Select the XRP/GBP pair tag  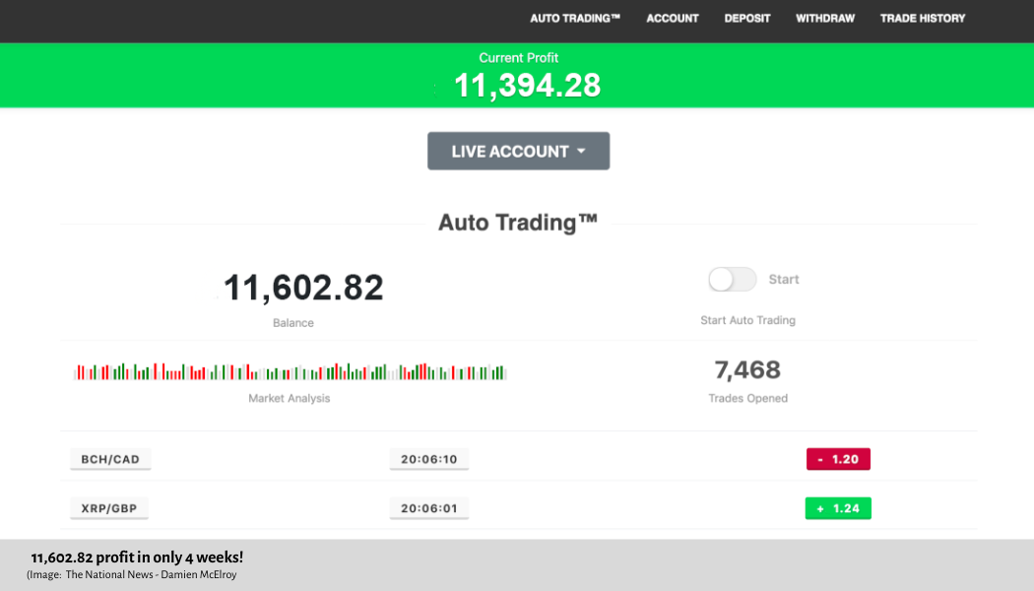(x=109, y=509)
